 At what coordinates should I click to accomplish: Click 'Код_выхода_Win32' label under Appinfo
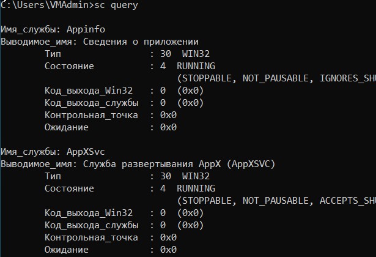(89, 91)
